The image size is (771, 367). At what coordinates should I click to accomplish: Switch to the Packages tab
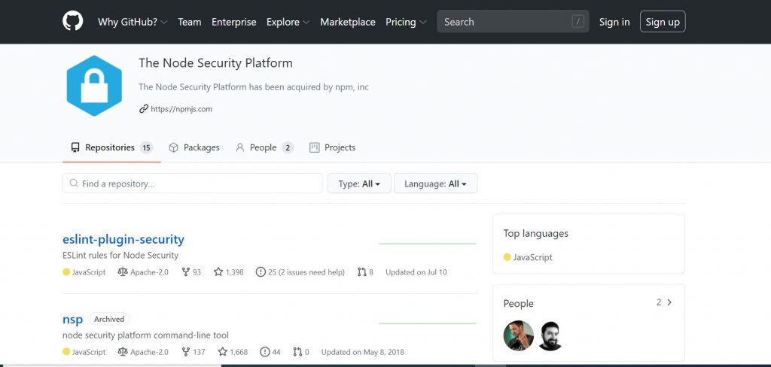pyautogui.click(x=194, y=147)
